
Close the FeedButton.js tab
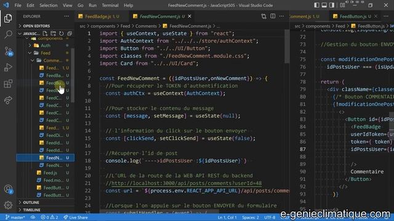coord(376,17)
